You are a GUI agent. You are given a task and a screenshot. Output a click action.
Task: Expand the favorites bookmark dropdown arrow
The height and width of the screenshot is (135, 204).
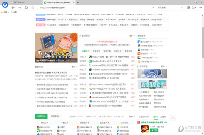[x=8, y=12]
